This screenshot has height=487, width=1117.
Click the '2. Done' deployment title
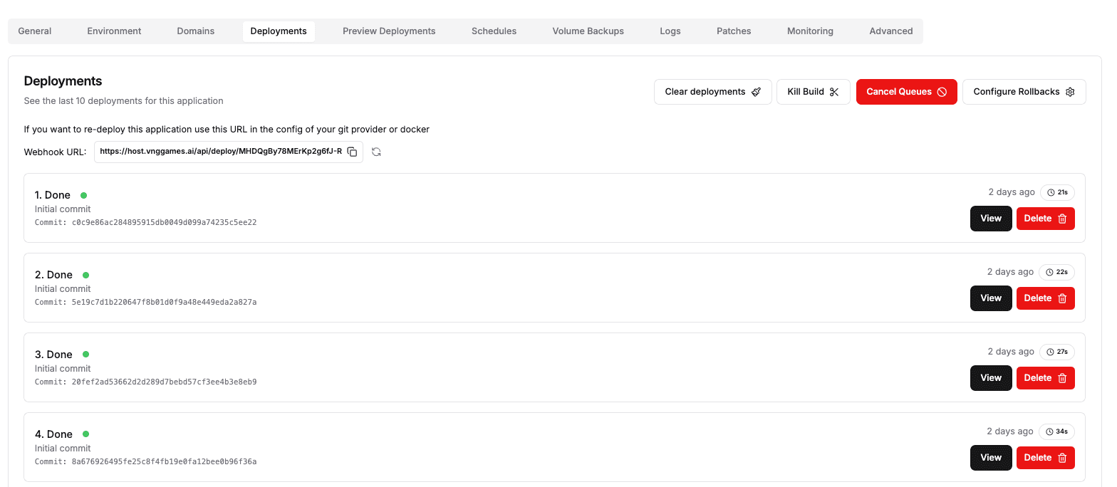coord(53,275)
